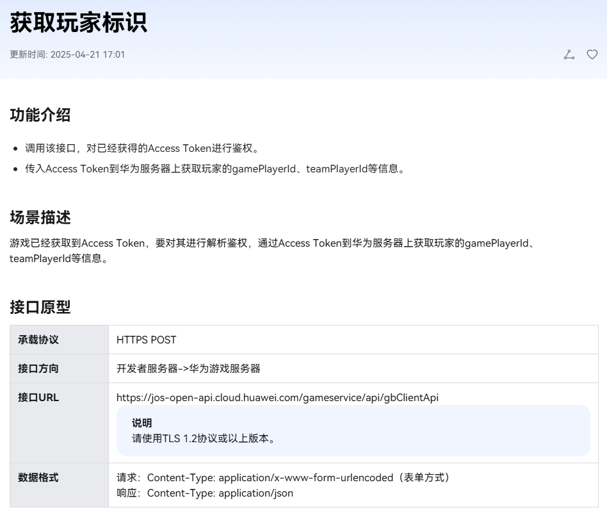Favorite this page with the heart icon
The height and width of the screenshot is (519, 607).
[x=592, y=54]
